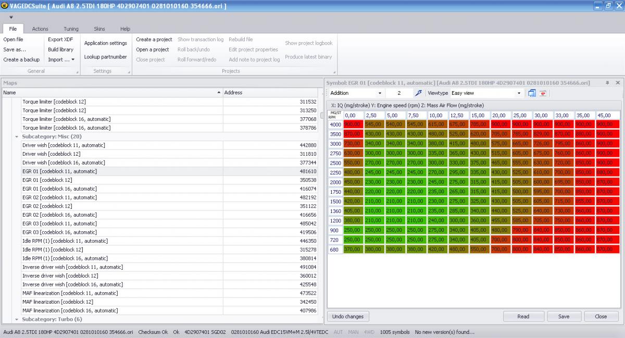Click cell 730,00 in the 3000 RPM row

point(353,144)
